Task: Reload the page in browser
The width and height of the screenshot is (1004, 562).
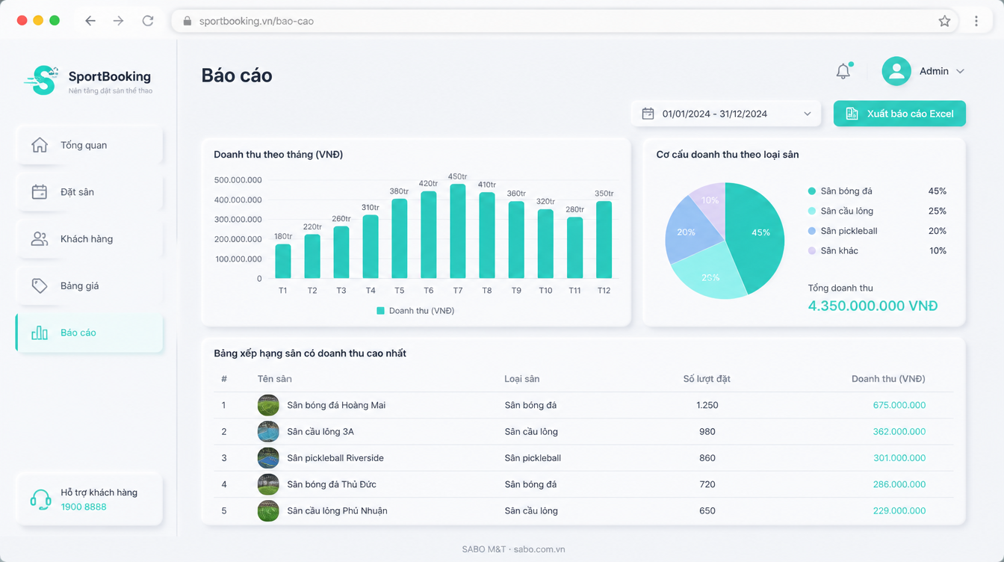Action: point(148,21)
